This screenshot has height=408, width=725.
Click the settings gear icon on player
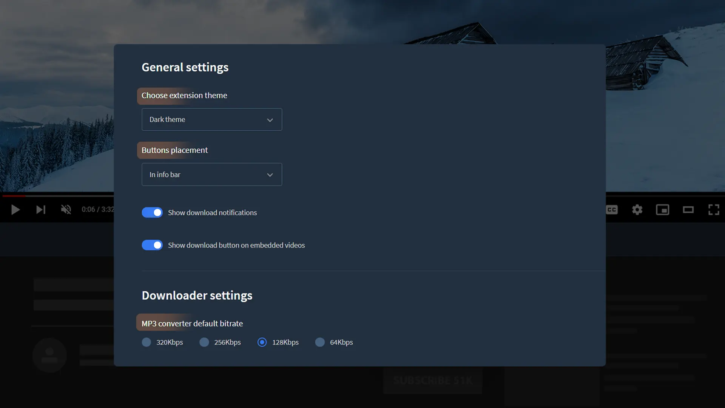pos(637,209)
